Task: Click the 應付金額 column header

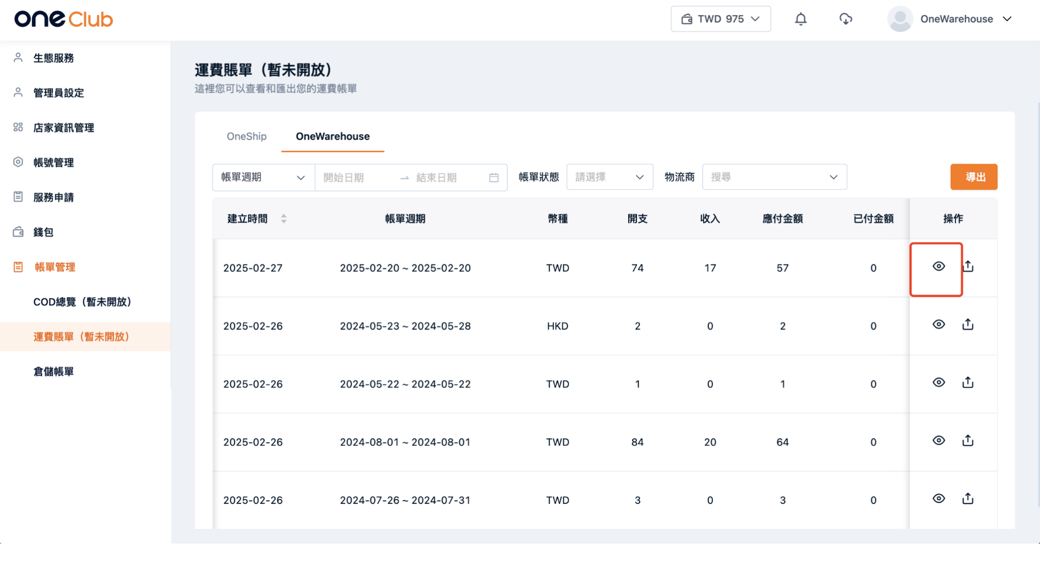Action: pyautogui.click(x=782, y=218)
